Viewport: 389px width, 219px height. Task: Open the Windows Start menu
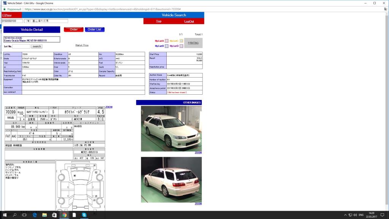5,215
